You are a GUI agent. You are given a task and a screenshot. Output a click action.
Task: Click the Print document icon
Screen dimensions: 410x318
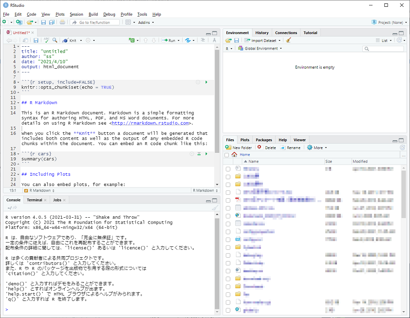coord(62,22)
